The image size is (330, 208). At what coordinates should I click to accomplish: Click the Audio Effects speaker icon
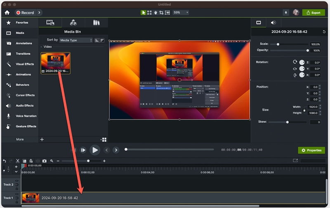click(8, 106)
